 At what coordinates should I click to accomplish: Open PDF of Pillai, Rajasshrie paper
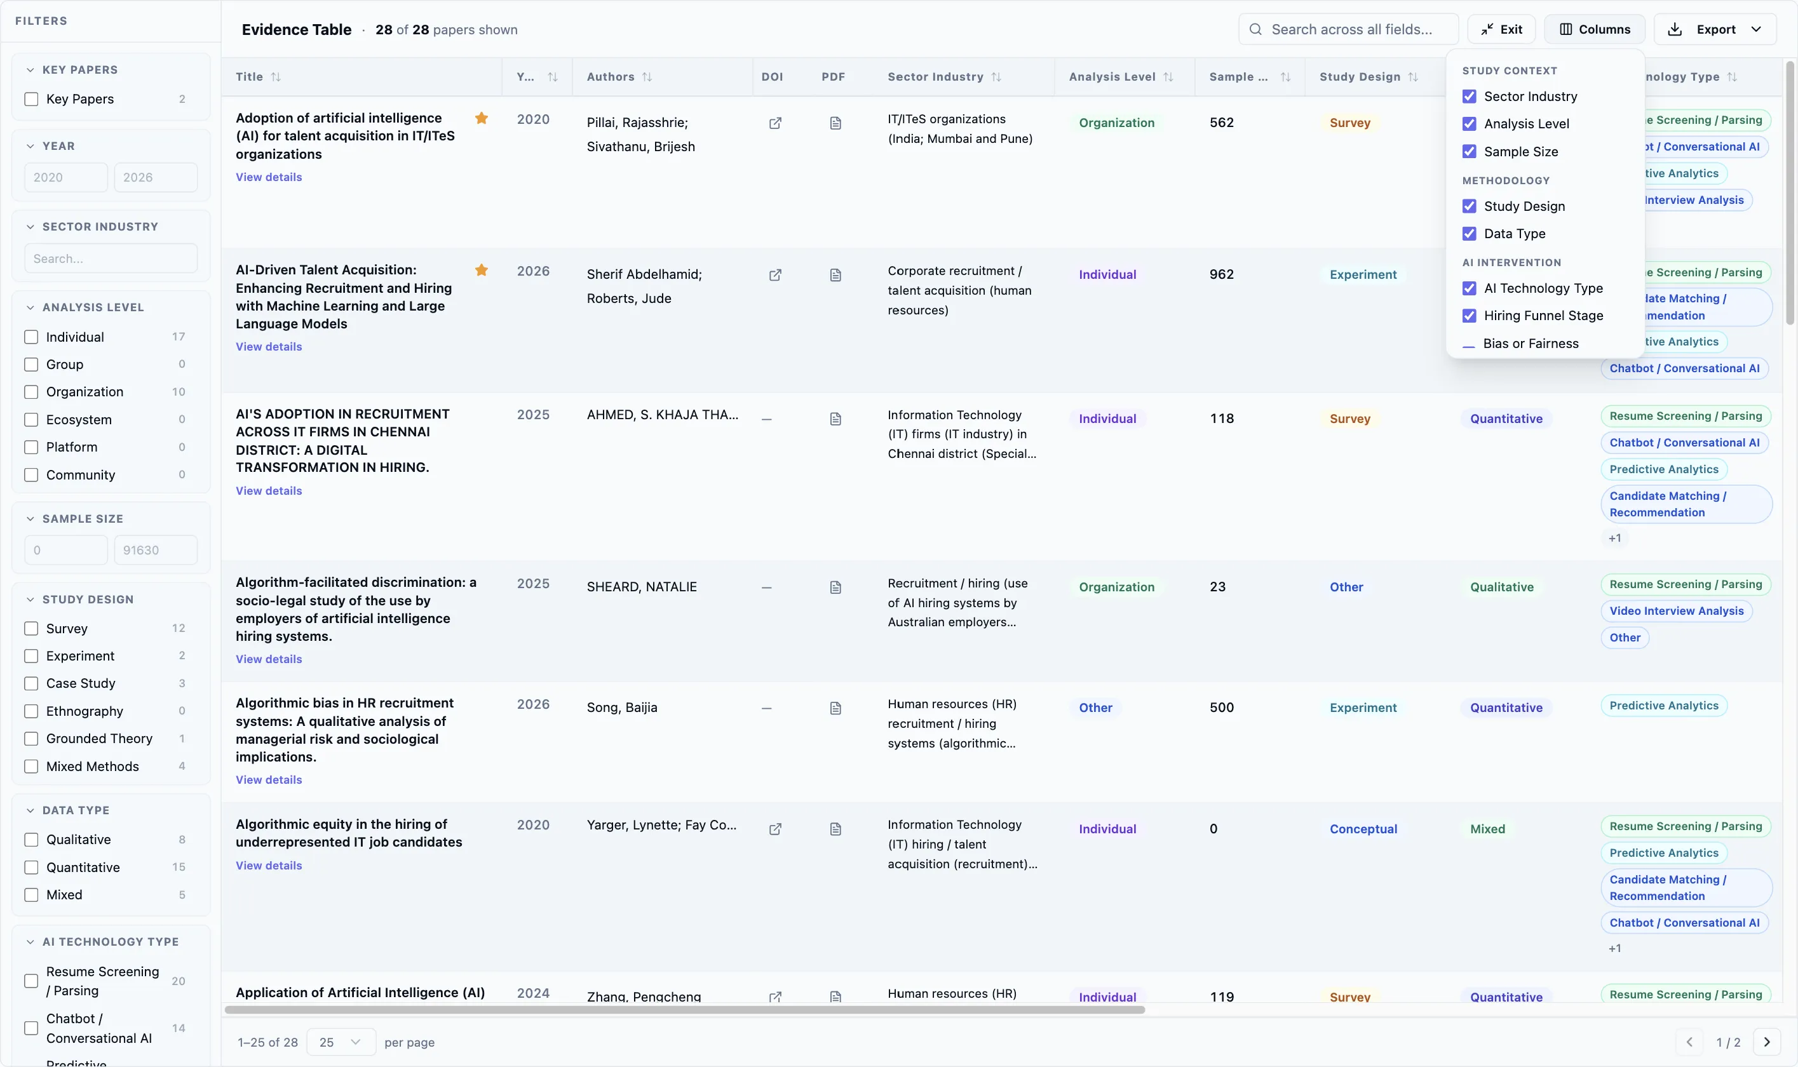835,123
